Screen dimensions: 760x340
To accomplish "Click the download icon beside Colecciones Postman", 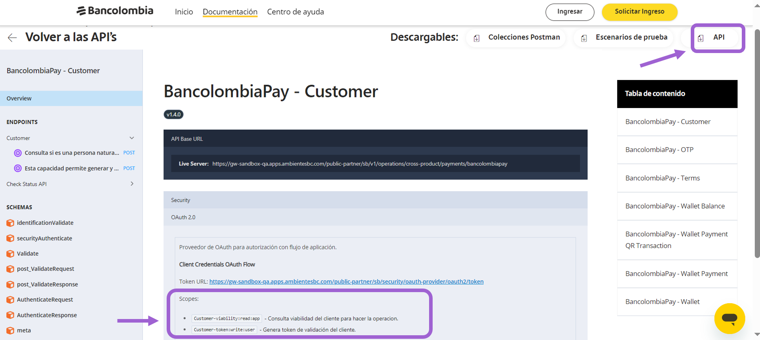I will [x=477, y=38].
